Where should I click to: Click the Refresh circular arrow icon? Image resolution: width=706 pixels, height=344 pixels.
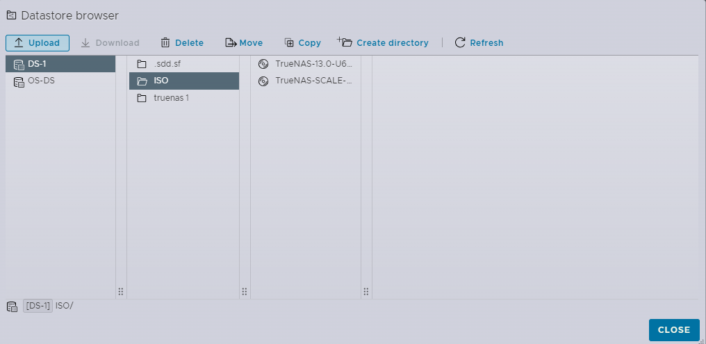(460, 43)
